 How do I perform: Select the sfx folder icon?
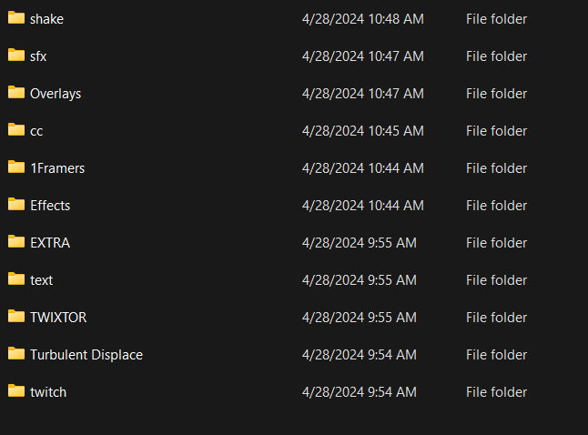coord(16,56)
